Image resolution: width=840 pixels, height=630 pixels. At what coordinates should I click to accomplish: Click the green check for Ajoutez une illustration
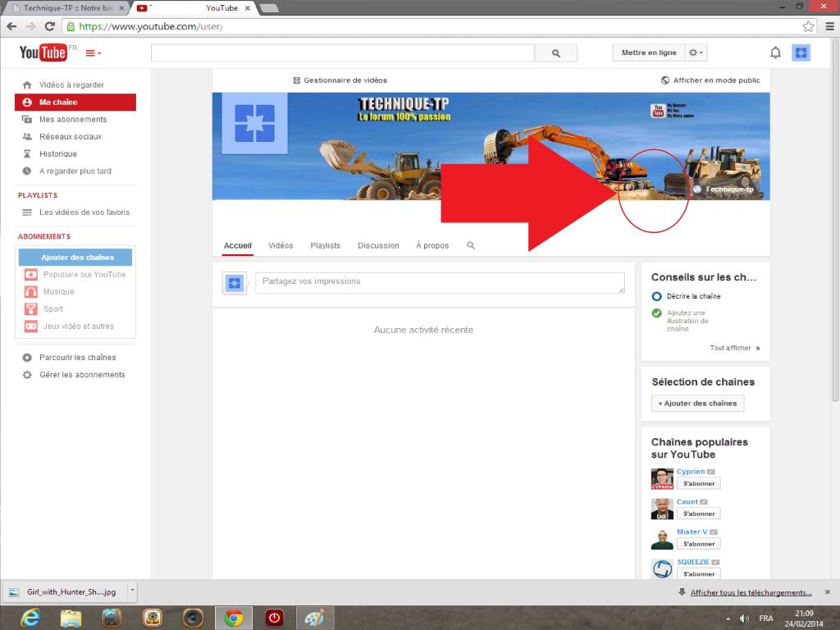click(656, 313)
